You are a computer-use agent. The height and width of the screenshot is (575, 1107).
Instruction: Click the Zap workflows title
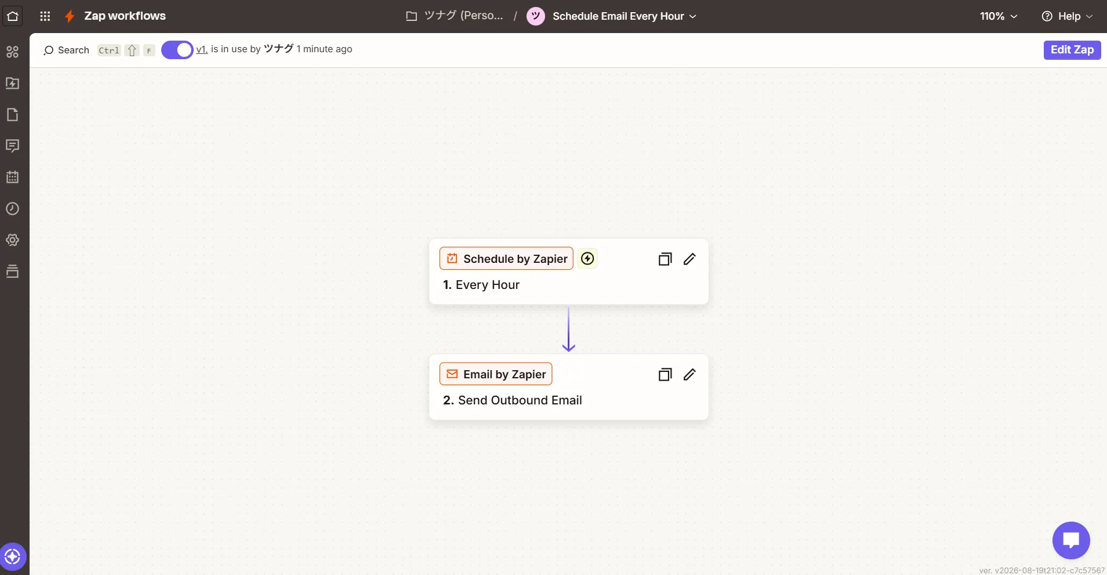[125, 16]
